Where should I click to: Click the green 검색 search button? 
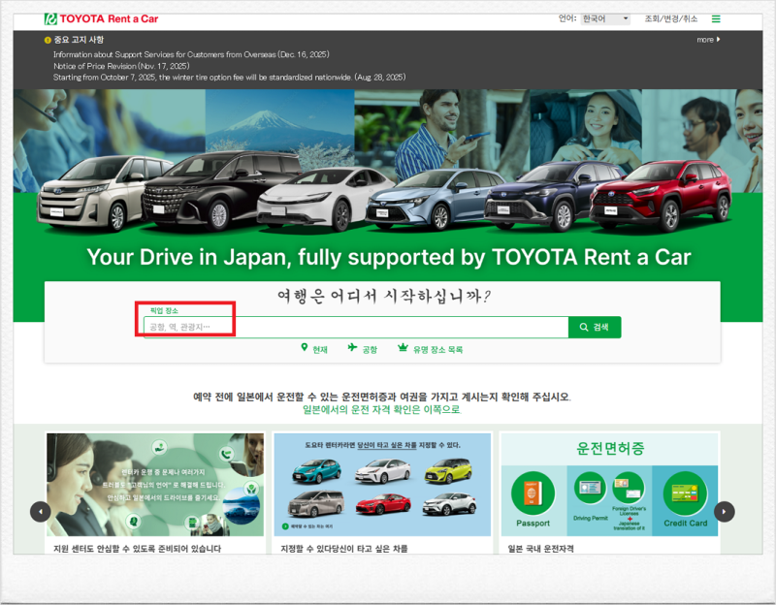[595, 327]
